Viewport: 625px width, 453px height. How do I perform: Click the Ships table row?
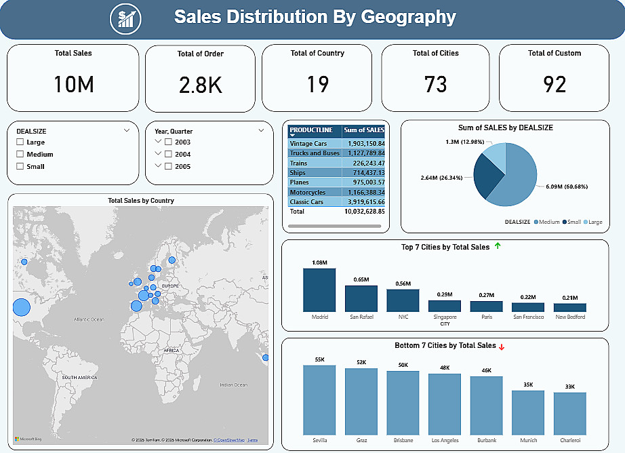click(336, 172)
